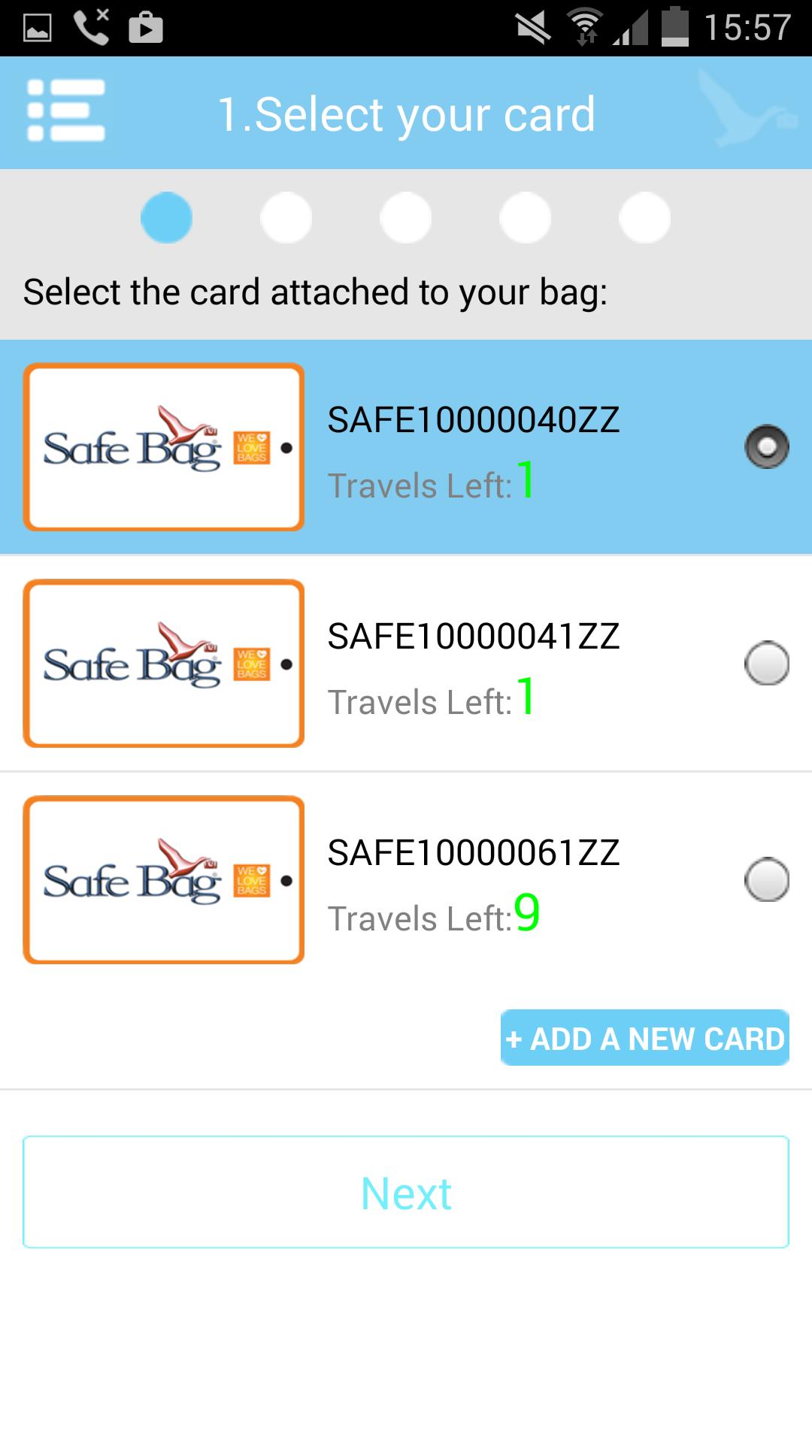This screenshot has height=1443, width=812.
Task: Jump to the fifth step indicator dot
Action: point(644,218)
